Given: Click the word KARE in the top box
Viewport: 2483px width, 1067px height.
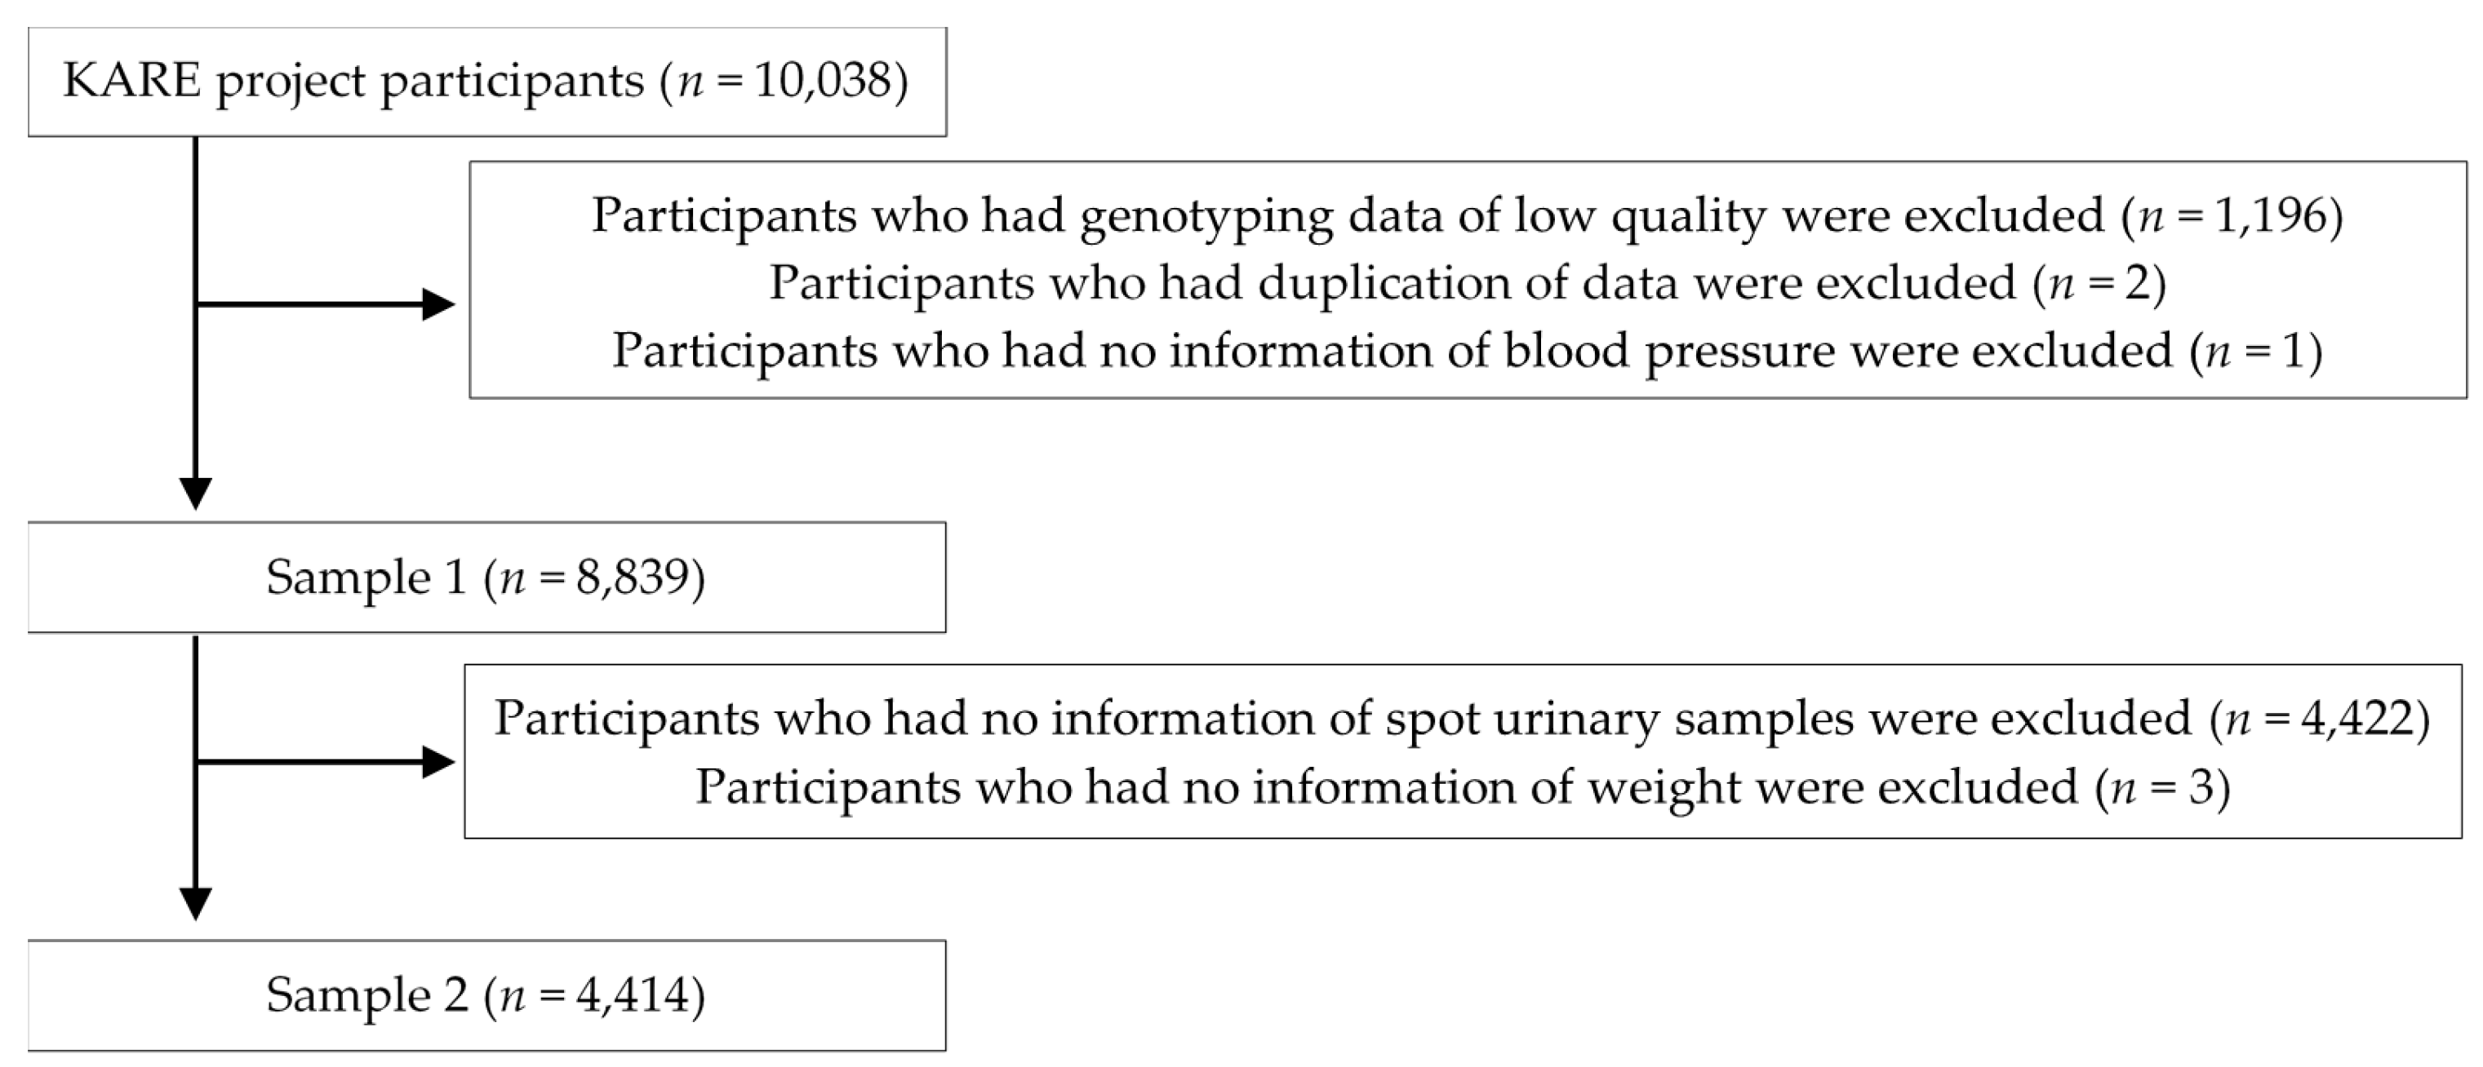Looking at the screenshot, I should [132, 81].
